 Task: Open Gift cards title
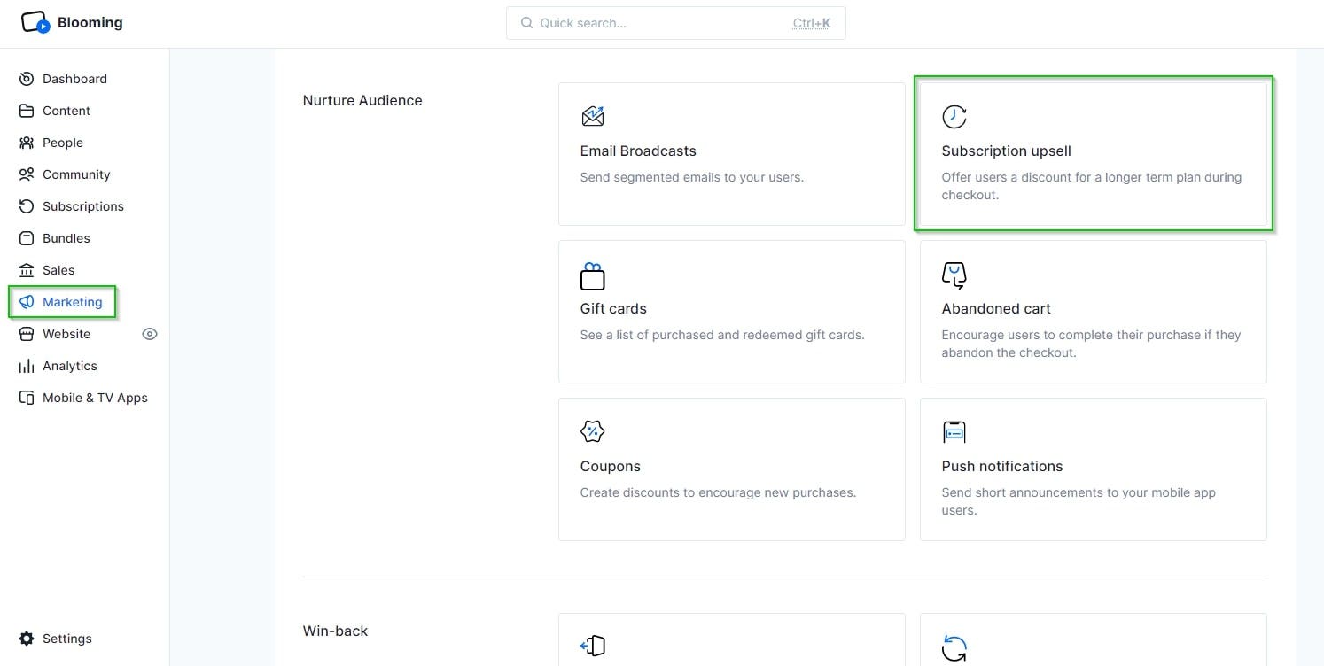click(613, 308)
